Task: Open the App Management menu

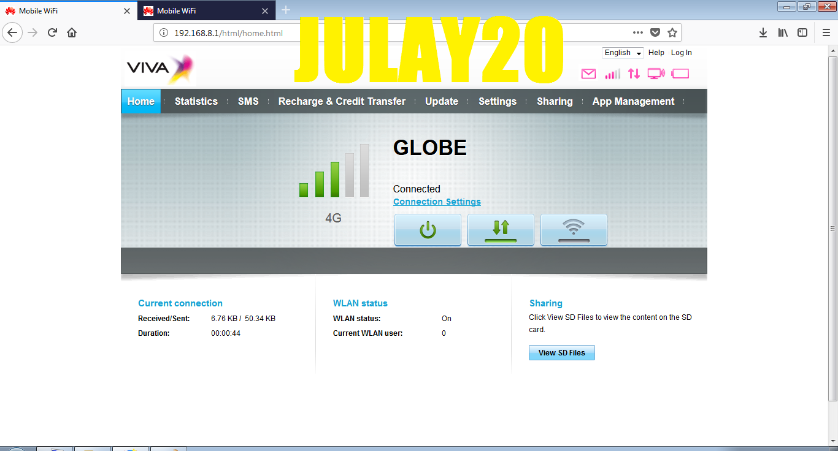Action: click(633, 101)
